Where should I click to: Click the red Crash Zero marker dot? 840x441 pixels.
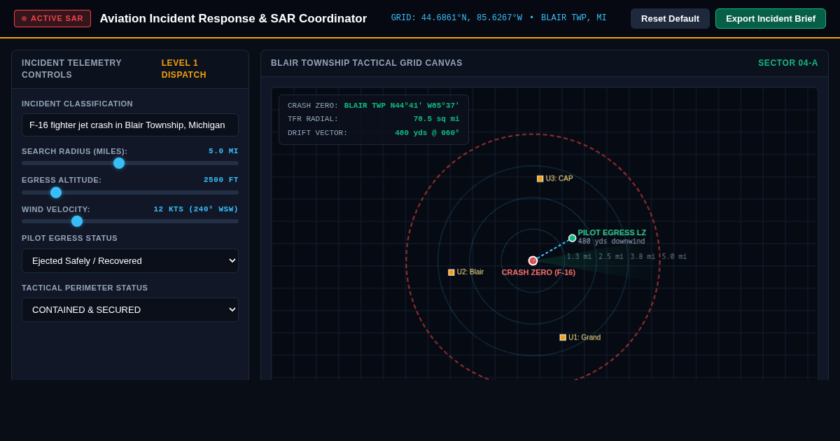[533, 260]
